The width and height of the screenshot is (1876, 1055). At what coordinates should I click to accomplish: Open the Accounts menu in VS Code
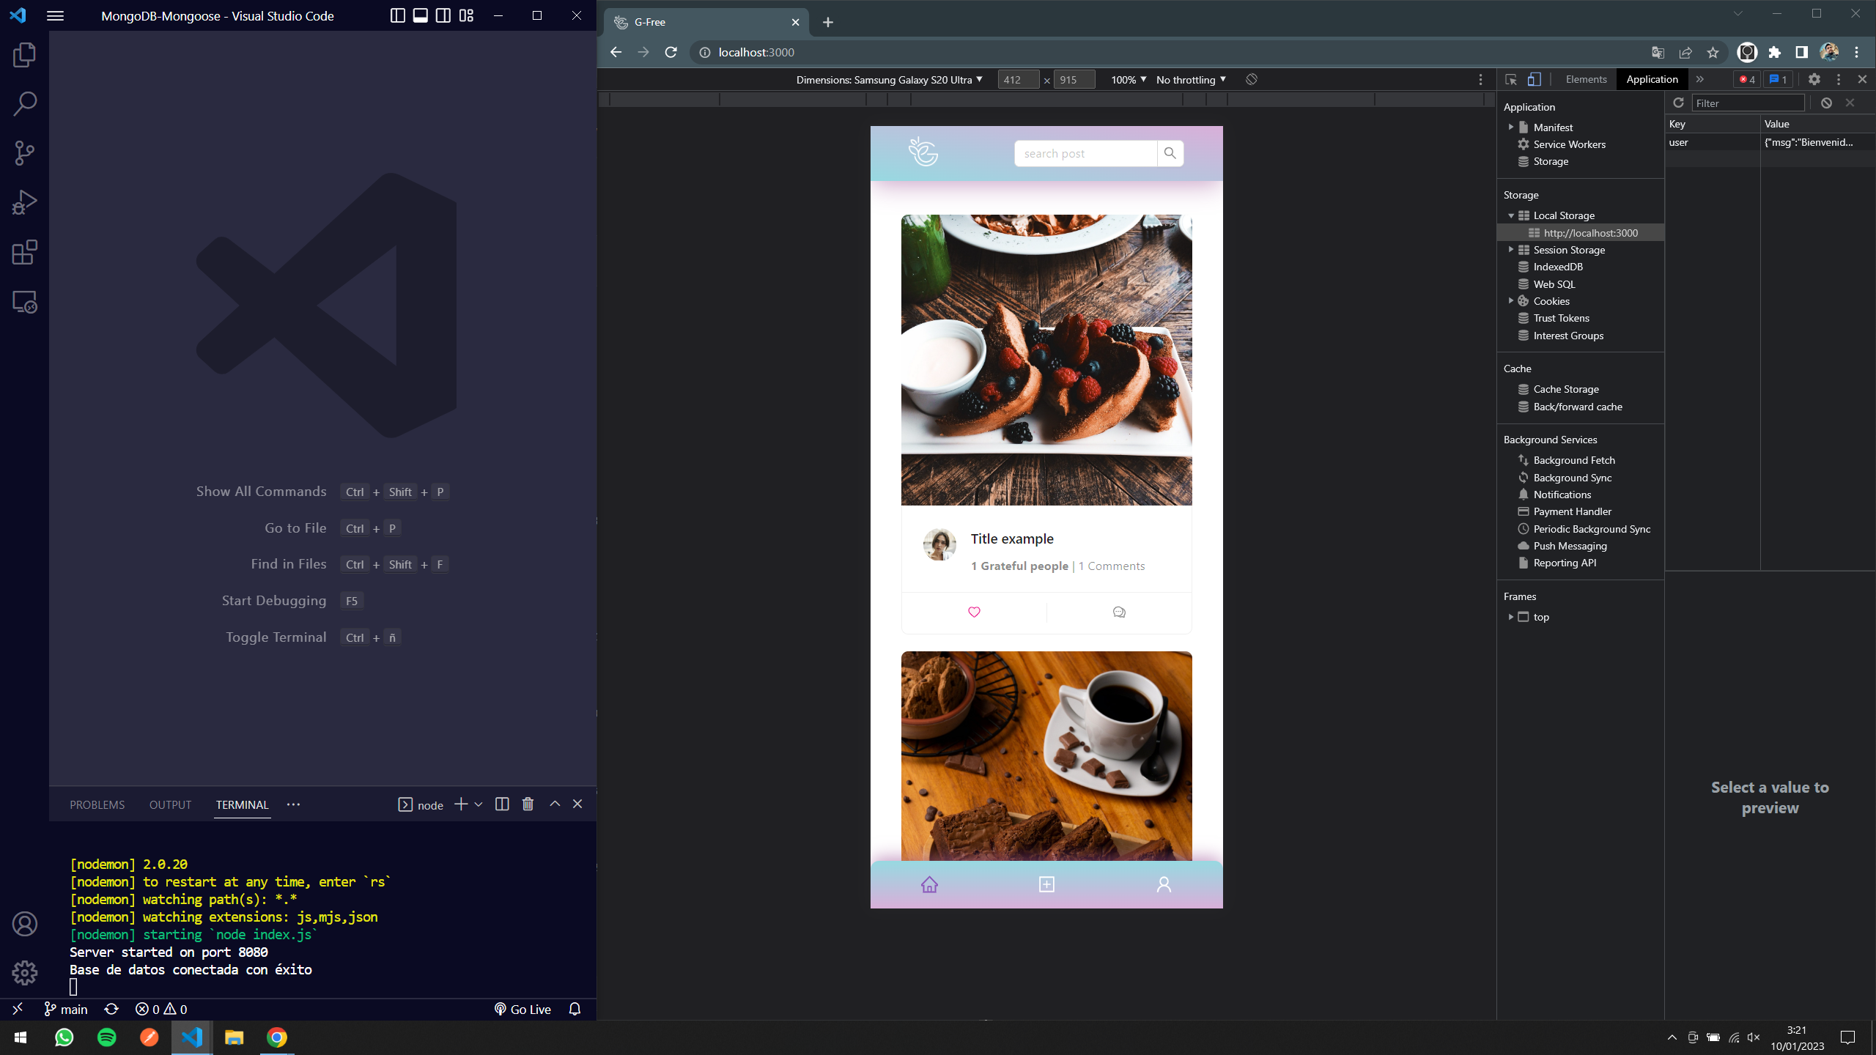24,924
